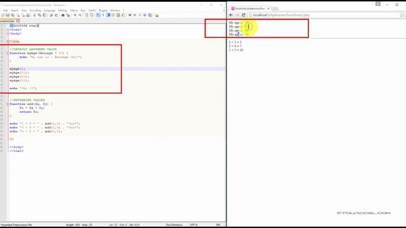The width and height of the screenshot is (406, 228).
Task: Collapse the function myAge fold marker
Action: click(8, 53)
